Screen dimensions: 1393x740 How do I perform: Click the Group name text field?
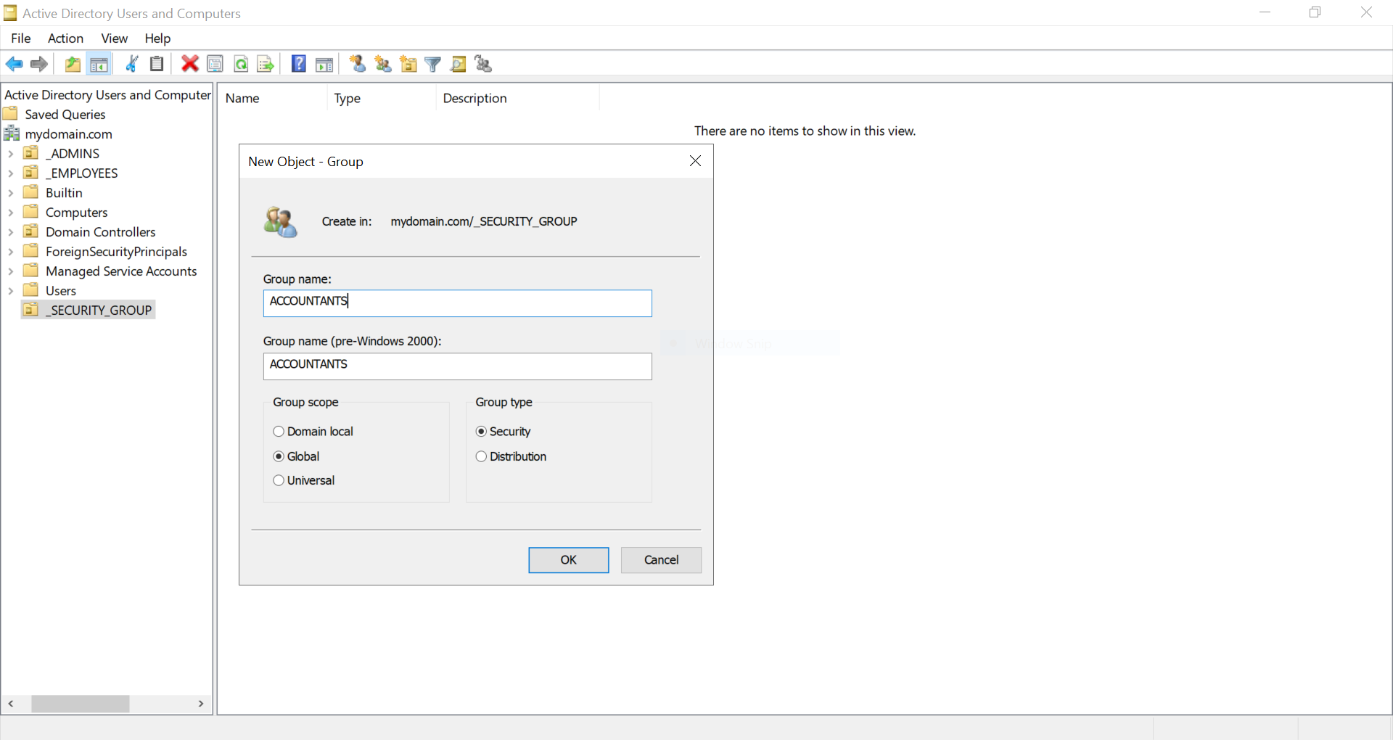tap(458, 303)
